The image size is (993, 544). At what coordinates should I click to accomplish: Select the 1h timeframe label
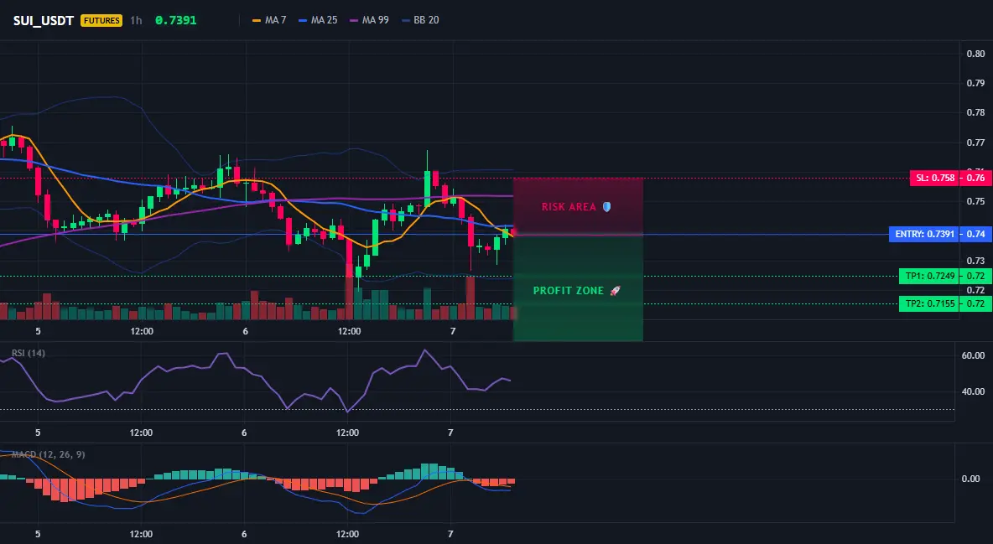coord(136,20)
